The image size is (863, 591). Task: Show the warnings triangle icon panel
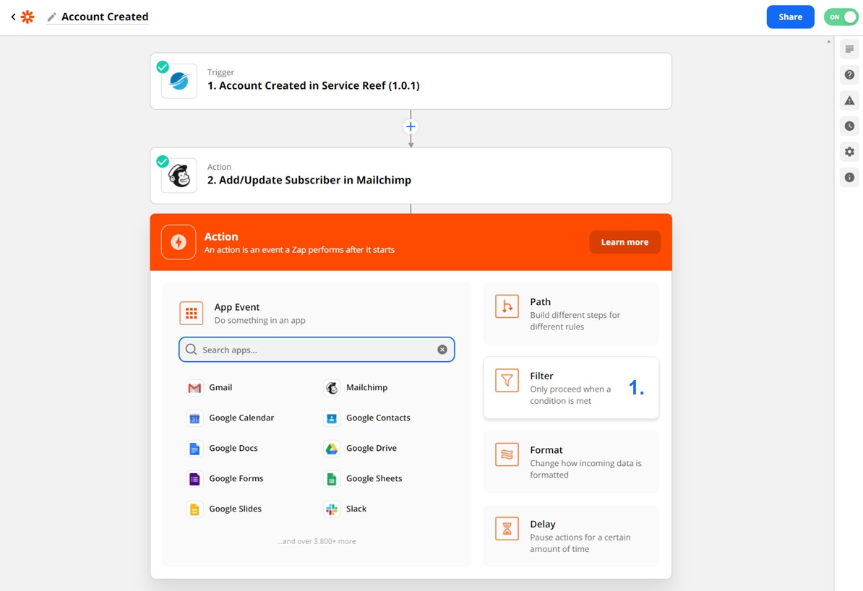click(849, 100)
